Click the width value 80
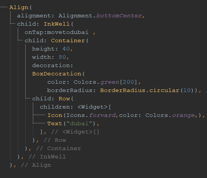The height and width of the screenshot is (178, 207). (x=62, y=57)
